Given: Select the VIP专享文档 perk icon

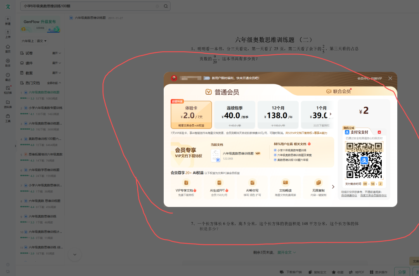Looking at the screenshot, I should (186, 182).
